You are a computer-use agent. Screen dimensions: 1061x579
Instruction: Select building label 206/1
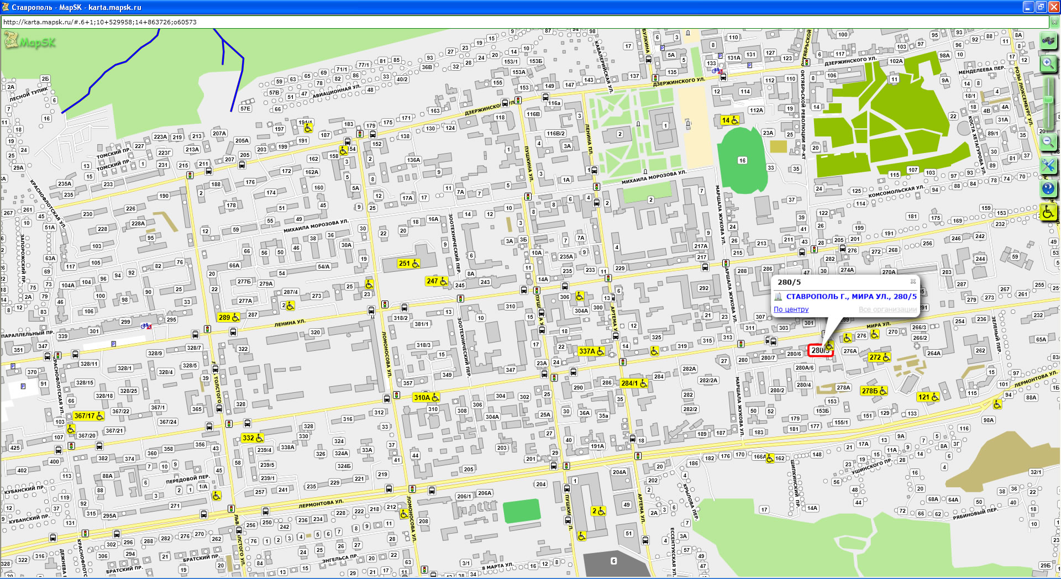(x=464, y=496)
